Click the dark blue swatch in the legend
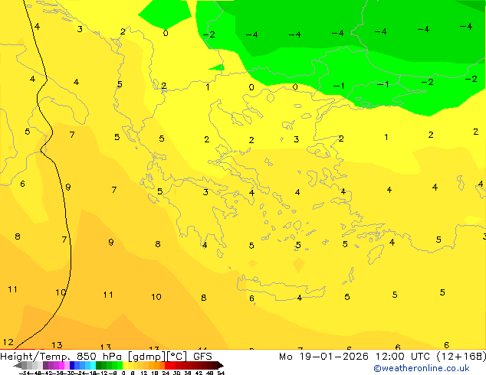 pos(72,365)
